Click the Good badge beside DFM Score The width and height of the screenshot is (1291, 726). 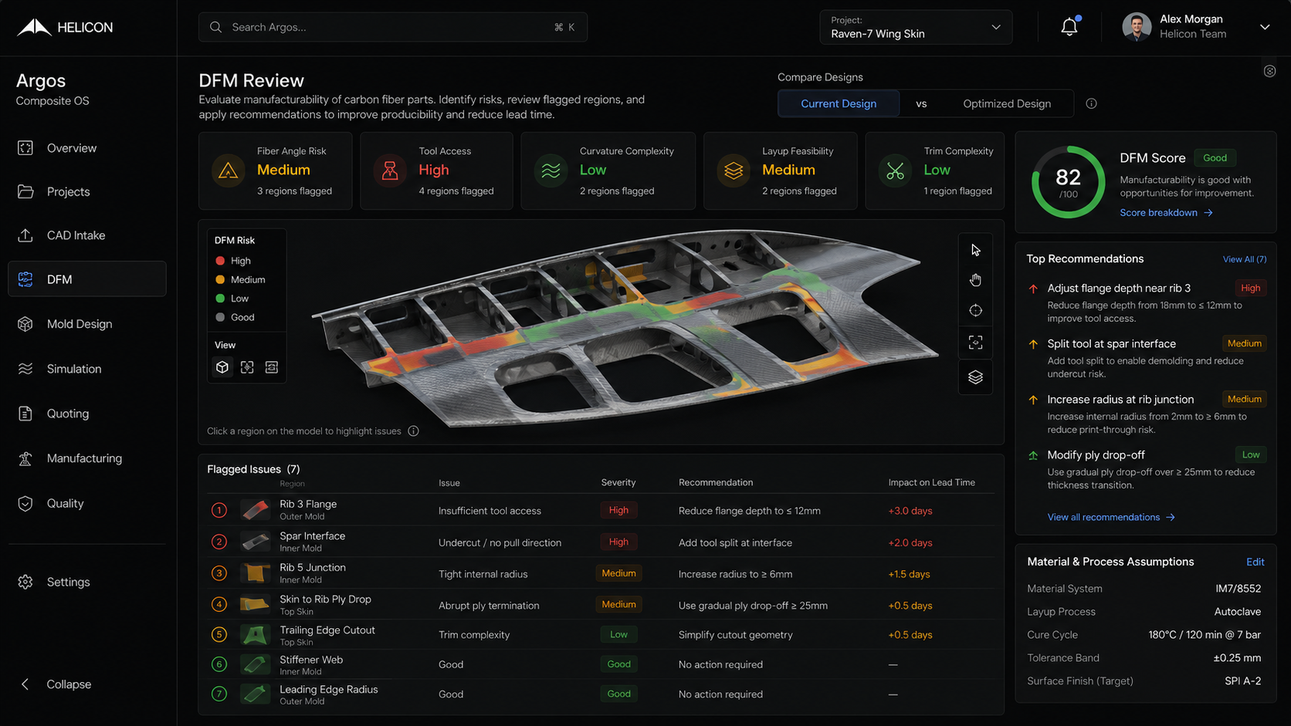pos(1215,158)
